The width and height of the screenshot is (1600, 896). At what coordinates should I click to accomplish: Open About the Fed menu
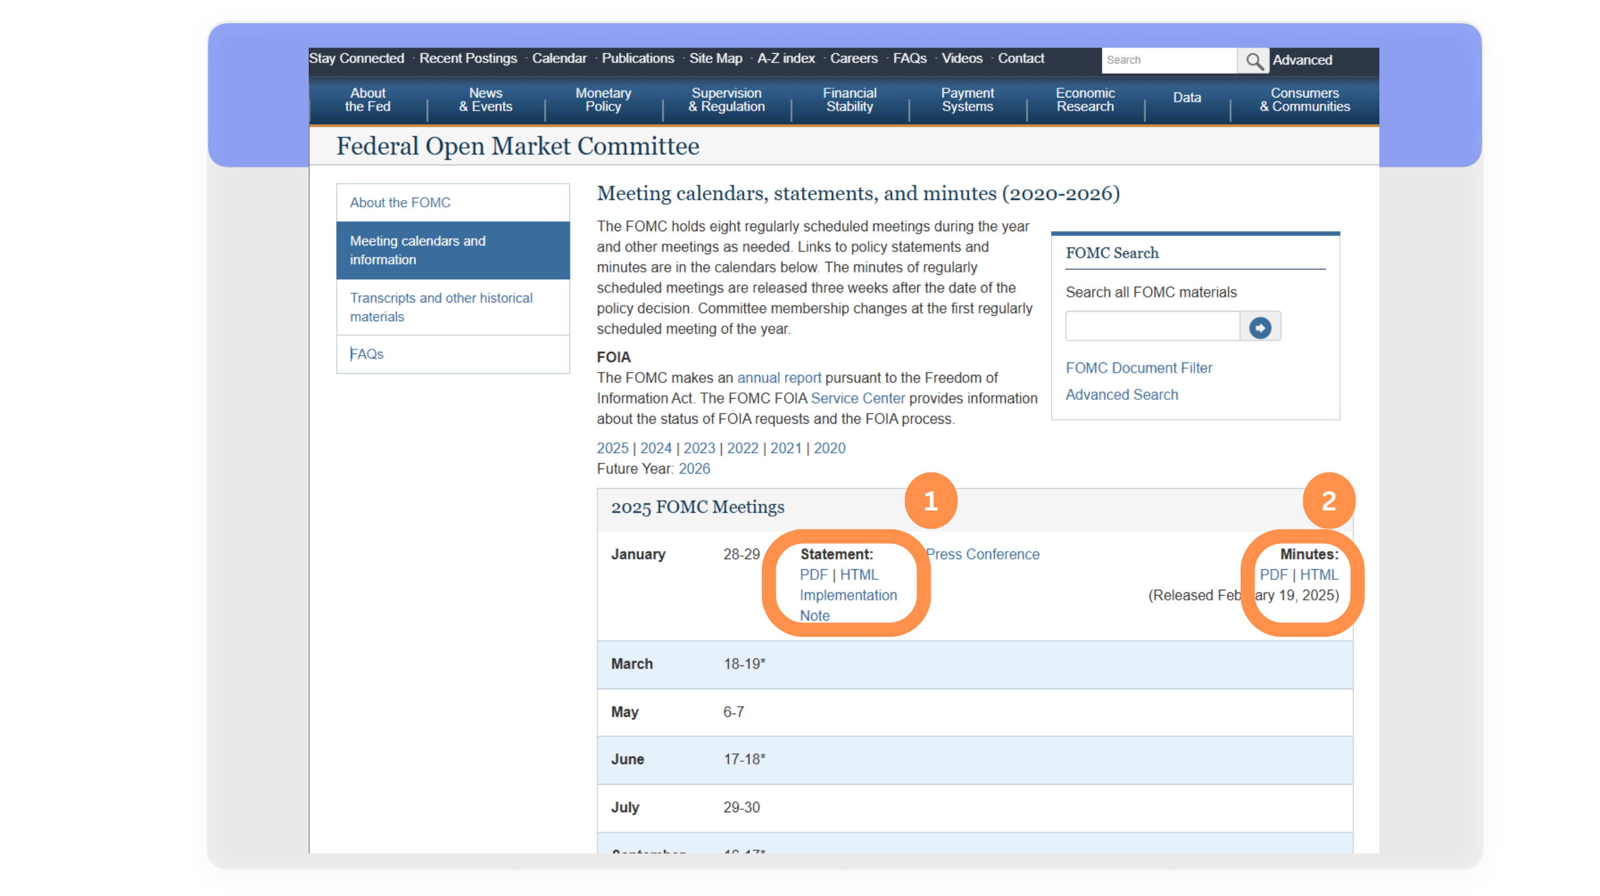point(367,100)
